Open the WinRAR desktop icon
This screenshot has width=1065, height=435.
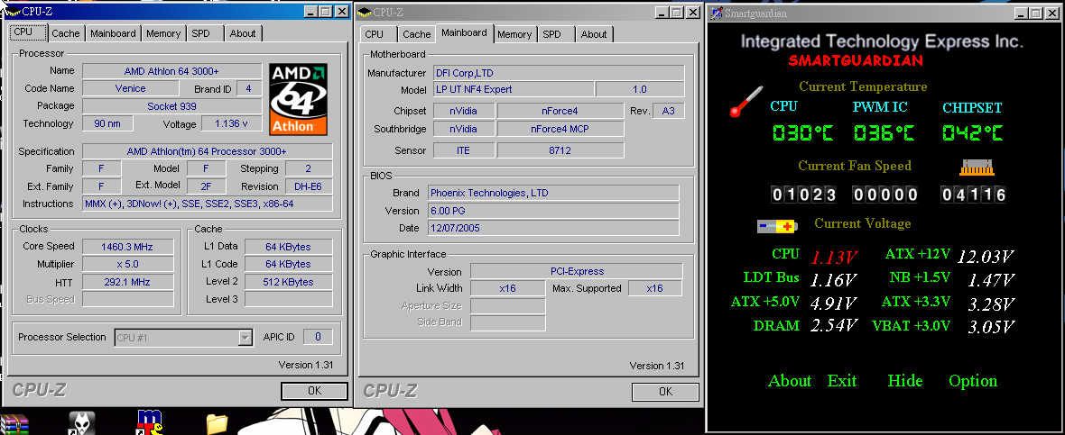tap(15, 424)
